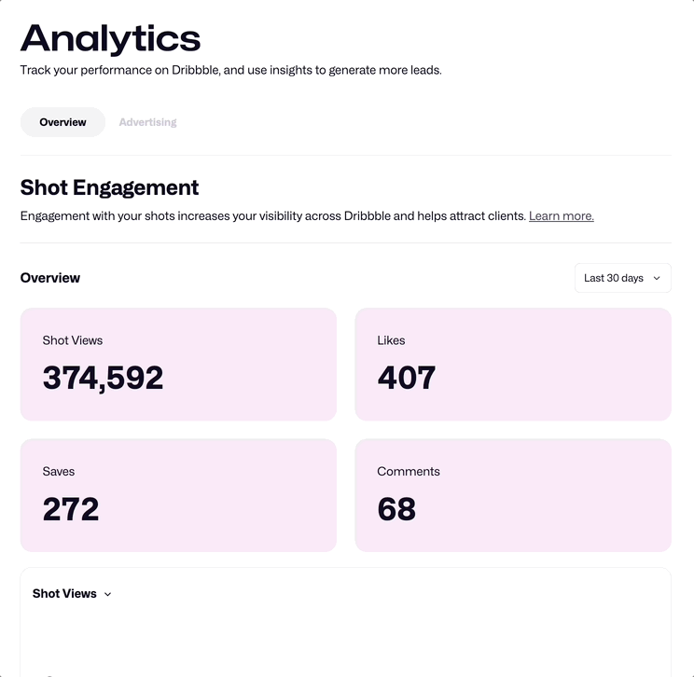Click the Overview section heading

pyautogui.click(x=50, y=278)
